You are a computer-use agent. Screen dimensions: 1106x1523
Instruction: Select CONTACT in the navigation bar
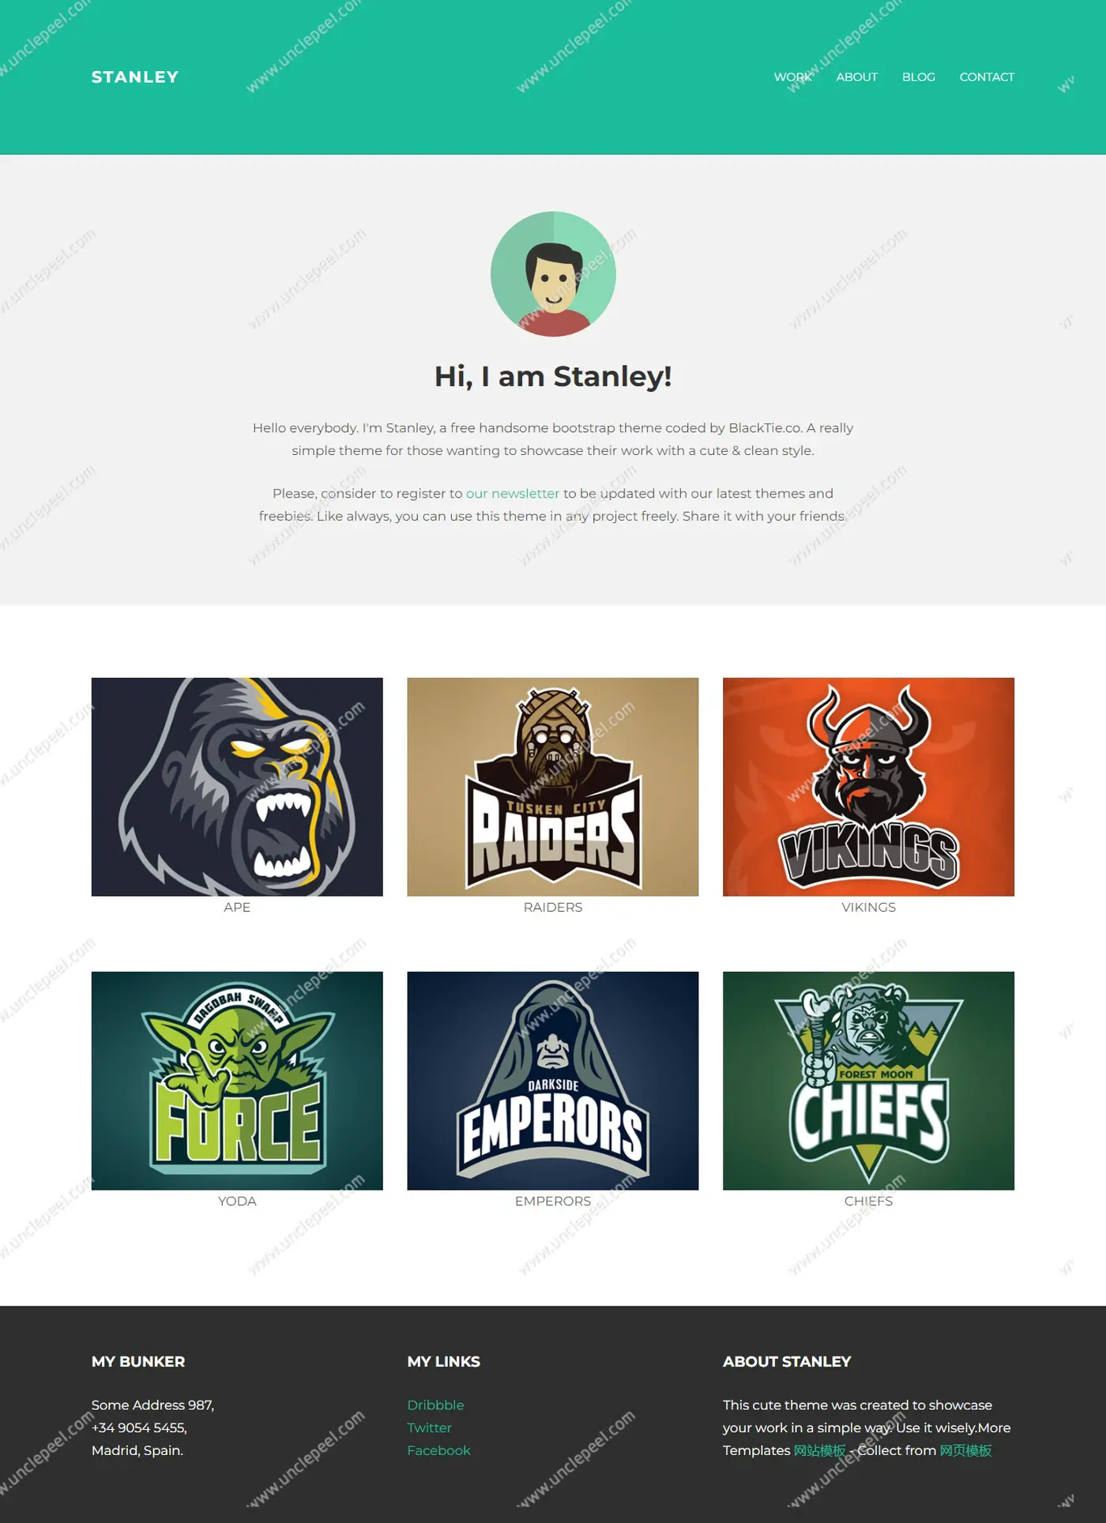[x=987, y=77]
